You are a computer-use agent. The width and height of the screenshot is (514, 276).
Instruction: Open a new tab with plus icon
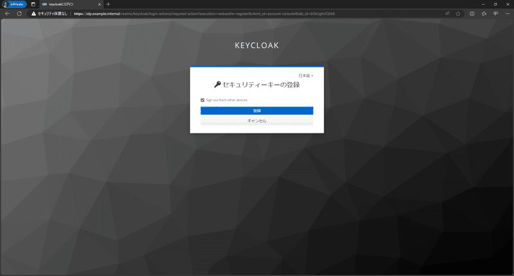(108, 4)
